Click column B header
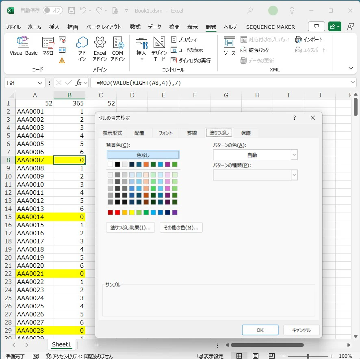 click(69, 95)
